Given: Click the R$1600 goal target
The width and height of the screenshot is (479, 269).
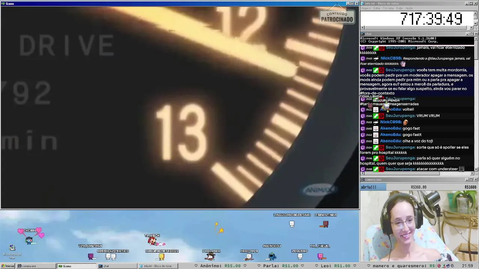Looking at the screenshot, I should [470, 187].
